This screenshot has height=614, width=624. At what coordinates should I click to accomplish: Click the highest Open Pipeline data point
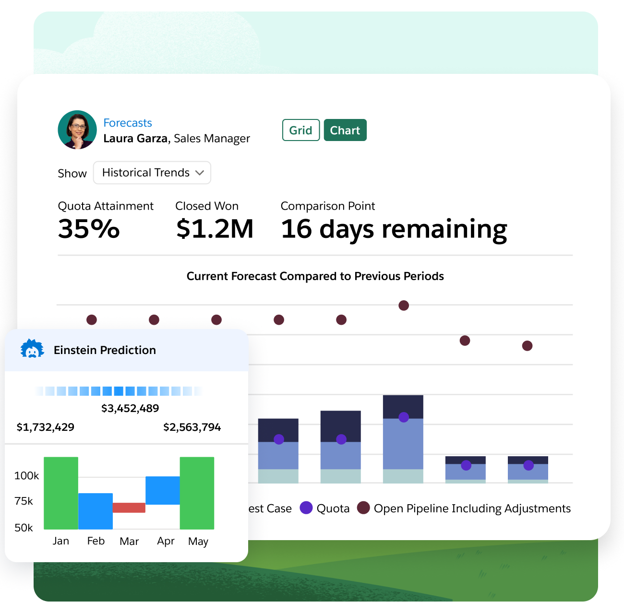[x=404, y=306]
